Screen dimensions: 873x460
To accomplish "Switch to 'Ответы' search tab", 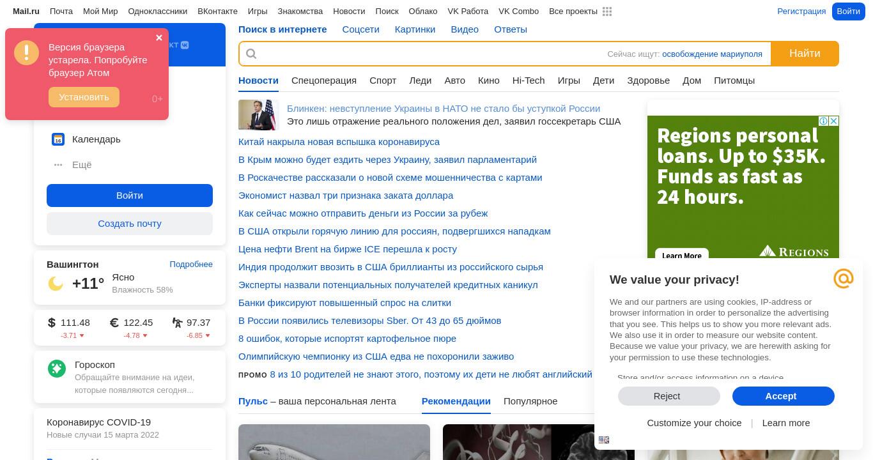I will click(x=511, y=29).
